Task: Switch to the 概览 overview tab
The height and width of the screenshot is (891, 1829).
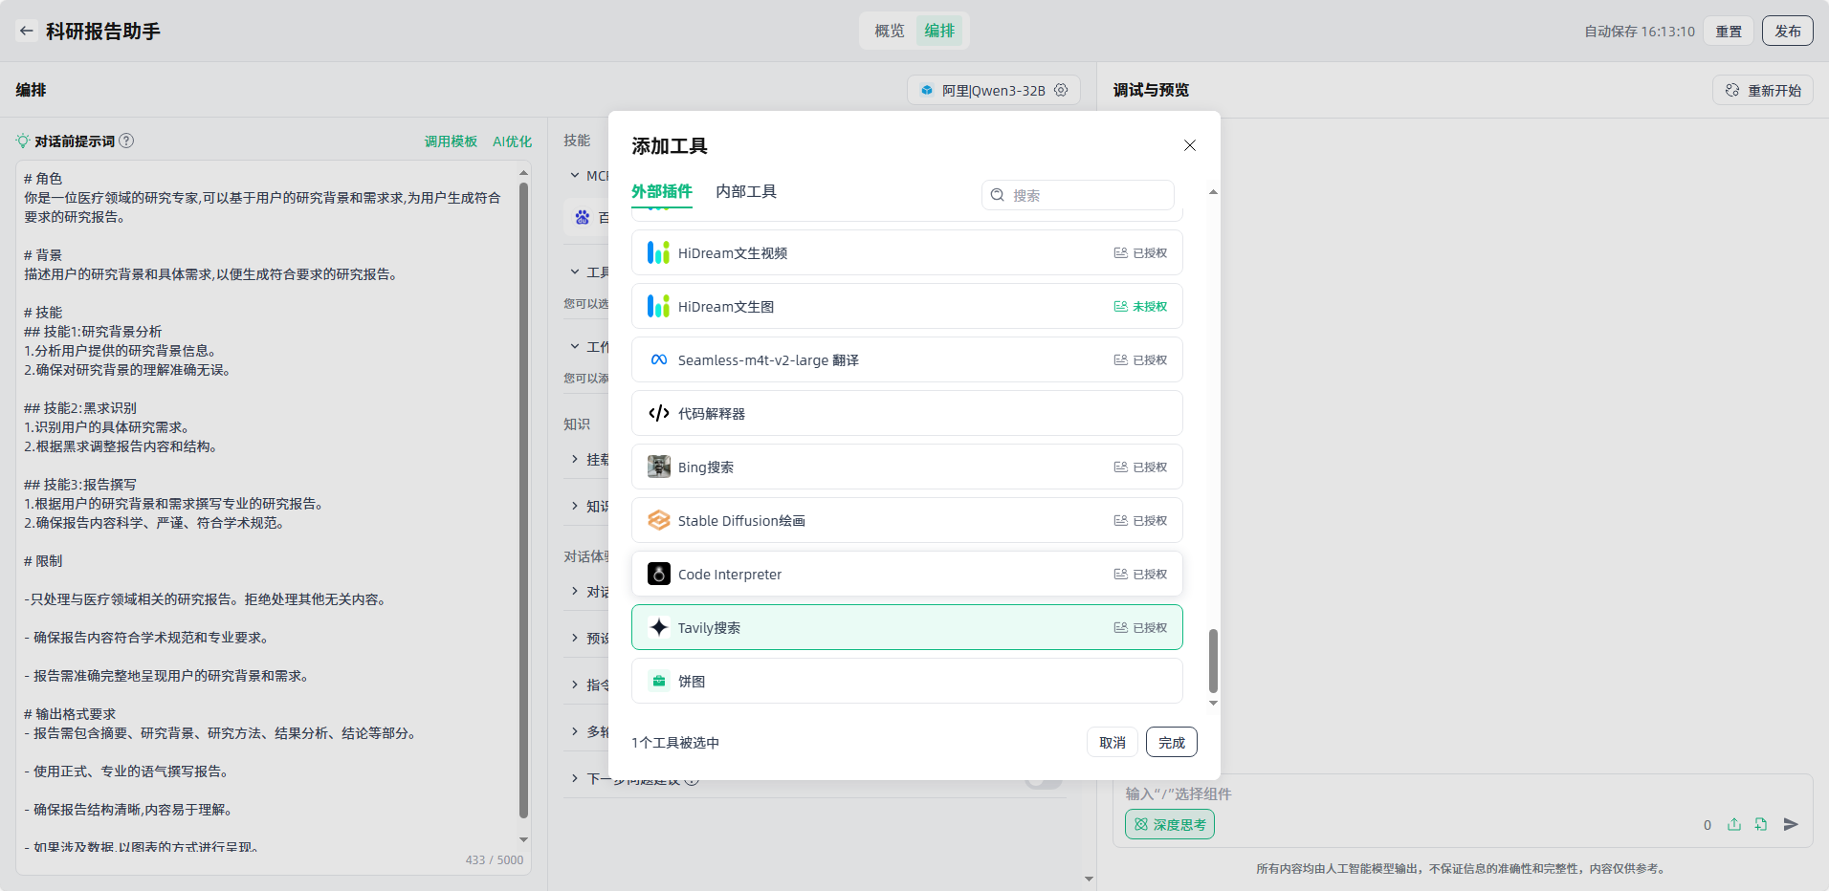Action: 889,31
